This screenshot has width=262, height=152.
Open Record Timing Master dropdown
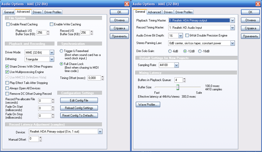[232, 28]
